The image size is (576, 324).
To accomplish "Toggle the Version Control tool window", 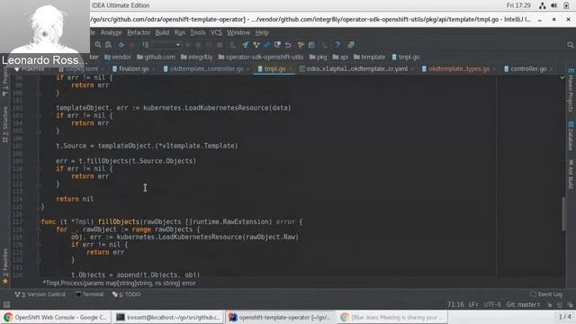I will pyautogui.click(x=40, y=294).
